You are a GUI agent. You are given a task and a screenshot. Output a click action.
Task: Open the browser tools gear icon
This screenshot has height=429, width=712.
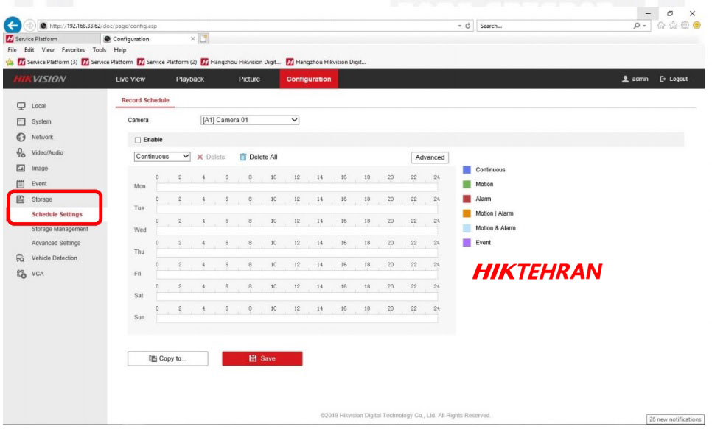pyautogui.click(x=685, y=26)
